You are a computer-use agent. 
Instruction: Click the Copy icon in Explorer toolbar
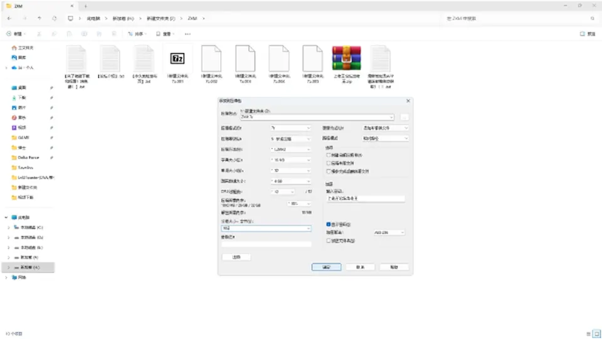54,34
